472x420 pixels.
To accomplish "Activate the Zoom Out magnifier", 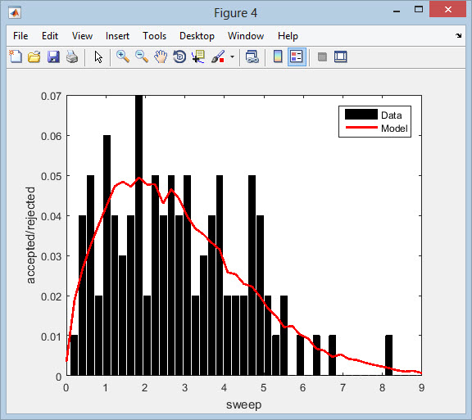I will (142, 56).
